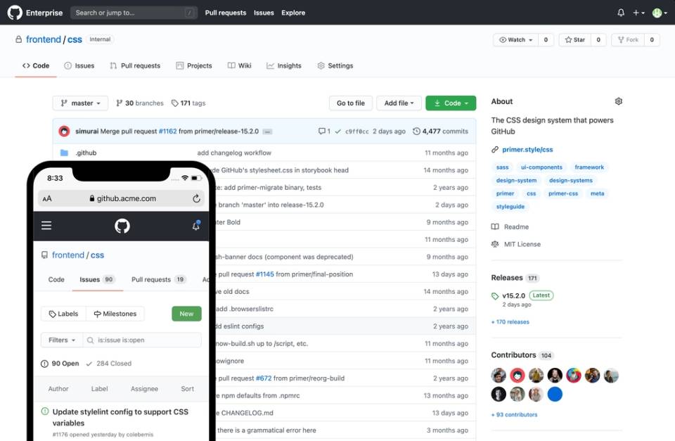This screenshot has width=675, height=441.
Task: Open the Pull requests repository tab
Action: (x=135, y=66)
